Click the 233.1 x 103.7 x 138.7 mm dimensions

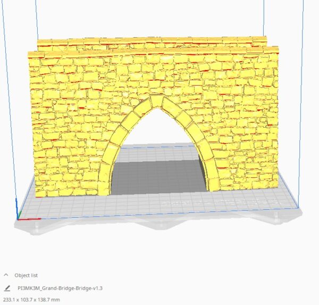click(x=31, y=300)
